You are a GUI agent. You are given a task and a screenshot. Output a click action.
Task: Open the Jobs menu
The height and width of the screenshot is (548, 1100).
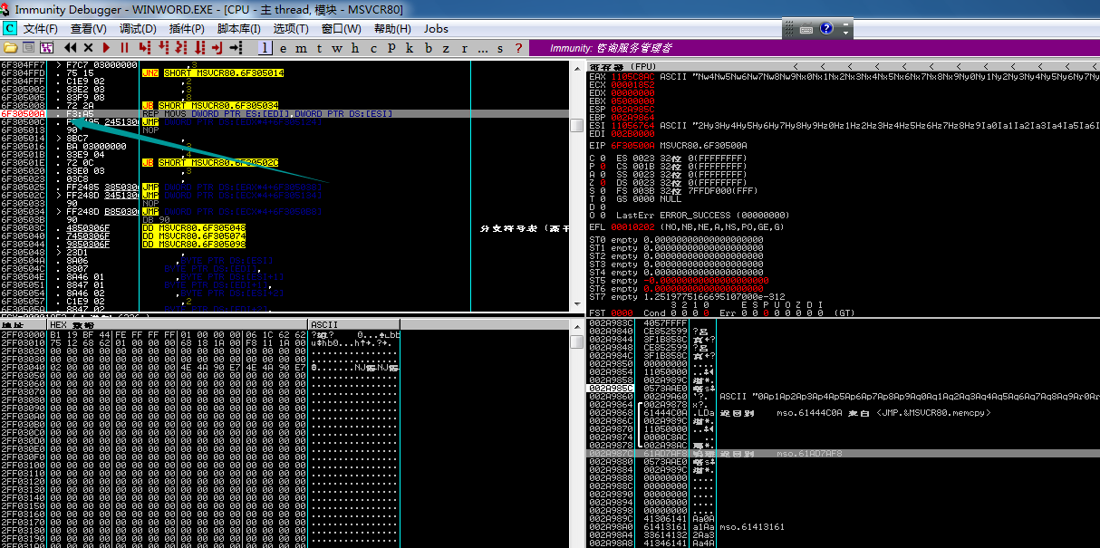pyautogui.click(x=436, y=29)
